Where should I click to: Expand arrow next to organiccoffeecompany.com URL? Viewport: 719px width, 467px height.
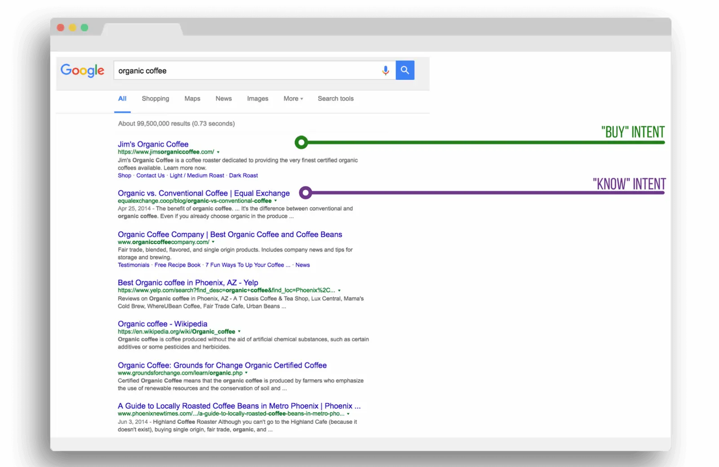(x=213, y=242)
